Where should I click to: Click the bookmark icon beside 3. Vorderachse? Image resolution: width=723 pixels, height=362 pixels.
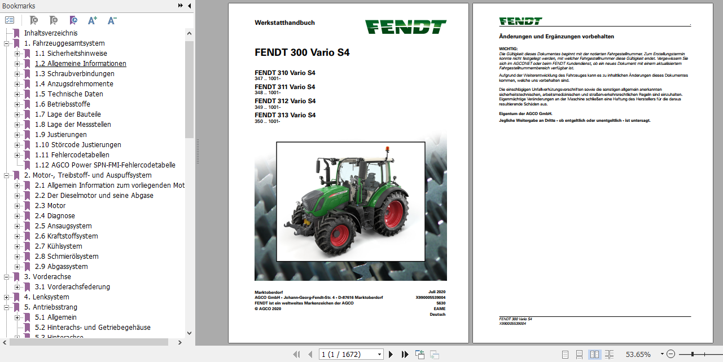16,277
